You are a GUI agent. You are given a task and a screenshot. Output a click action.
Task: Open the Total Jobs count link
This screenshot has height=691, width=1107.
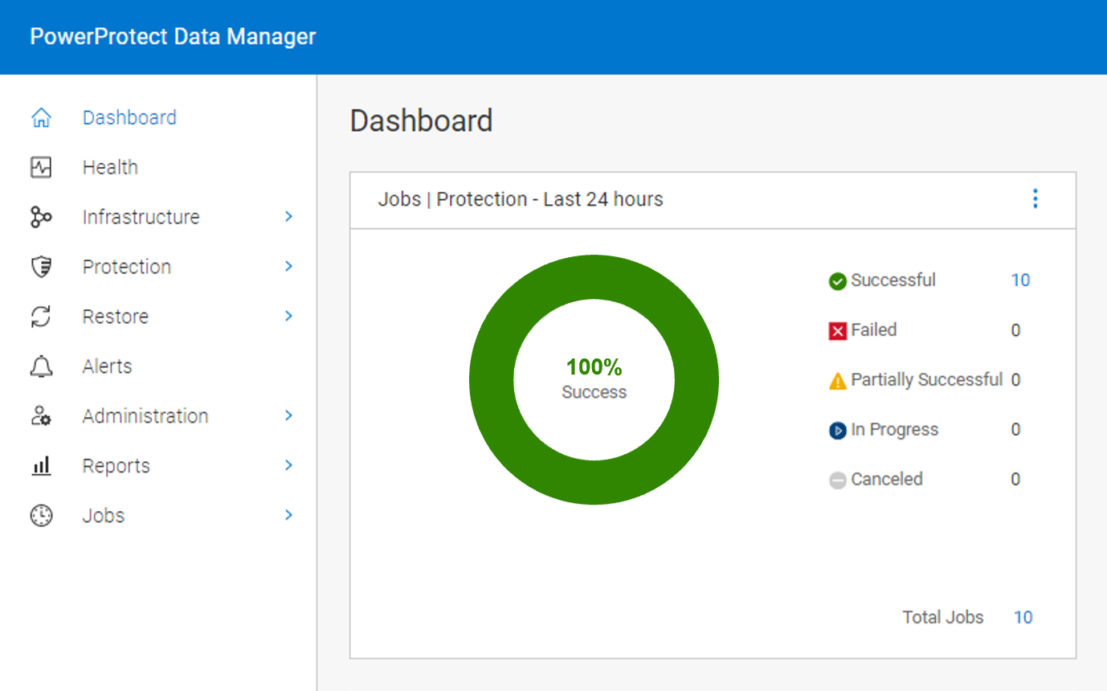coord(1023,617)
